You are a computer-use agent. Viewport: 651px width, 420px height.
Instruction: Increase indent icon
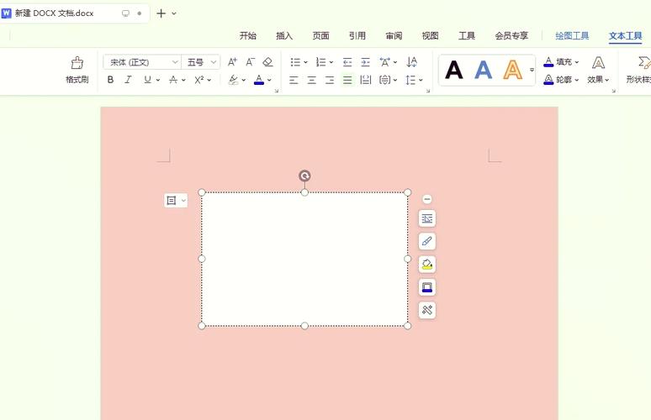pos(365,62)
